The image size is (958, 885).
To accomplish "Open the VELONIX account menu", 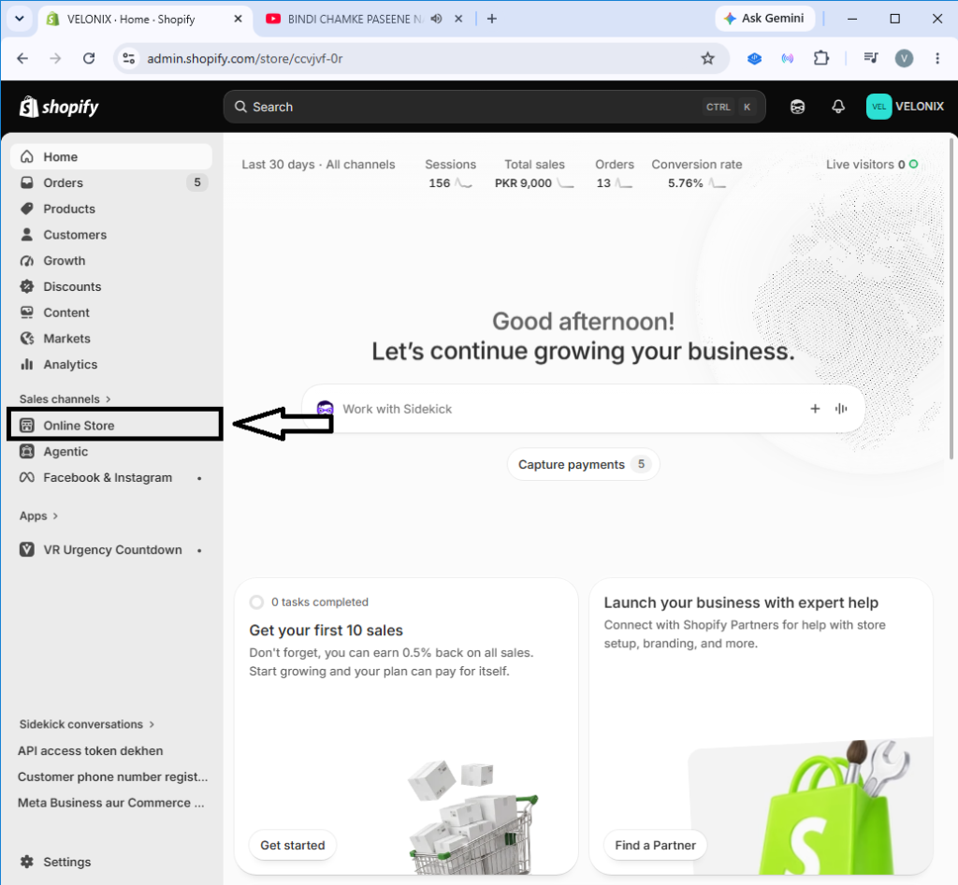I will tap(906, 107).
